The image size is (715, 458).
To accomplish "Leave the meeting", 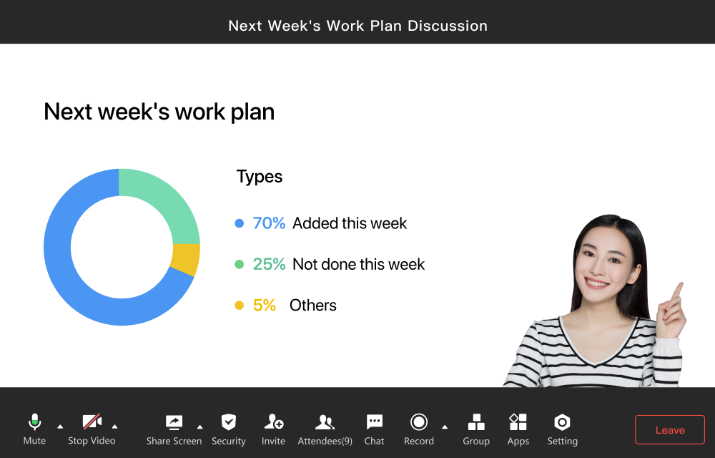I will click(x=670, y=429).
